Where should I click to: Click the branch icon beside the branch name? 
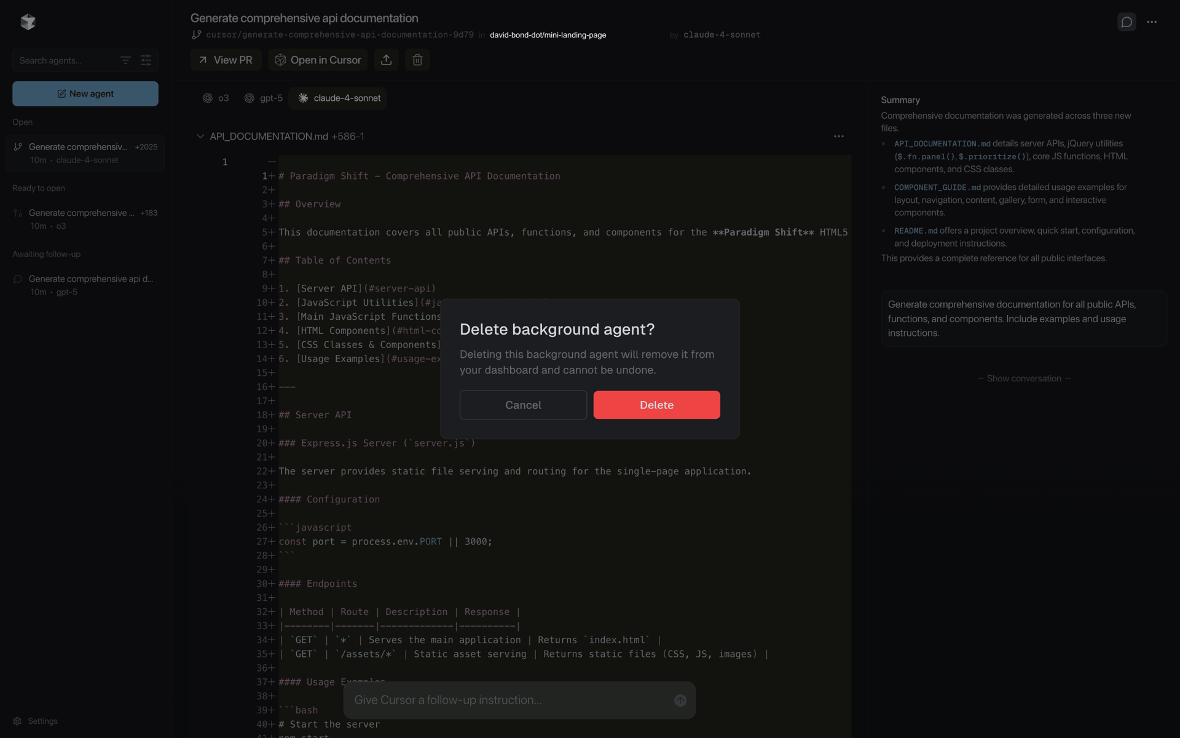point(196,34)
